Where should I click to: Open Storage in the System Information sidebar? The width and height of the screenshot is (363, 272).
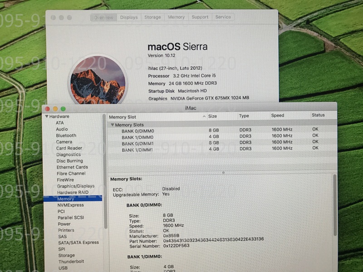pyautogui.click(x=66, y=255)
